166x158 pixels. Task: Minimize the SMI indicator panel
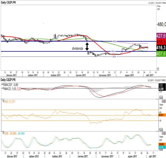click(162, 133)
